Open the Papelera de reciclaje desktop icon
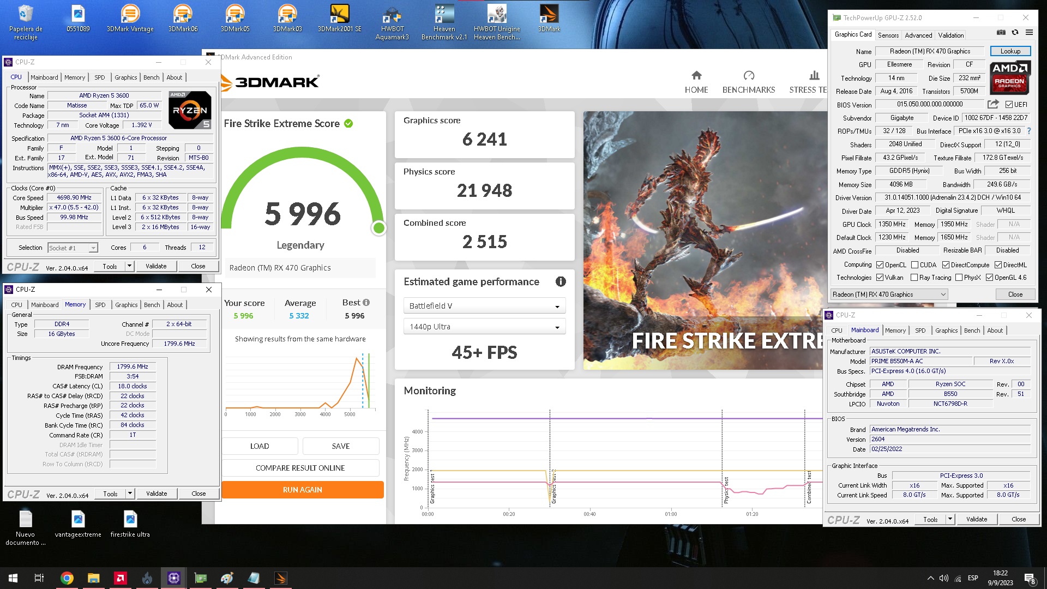Screen dimensions: 1047x589 click(x=26, y=22)
